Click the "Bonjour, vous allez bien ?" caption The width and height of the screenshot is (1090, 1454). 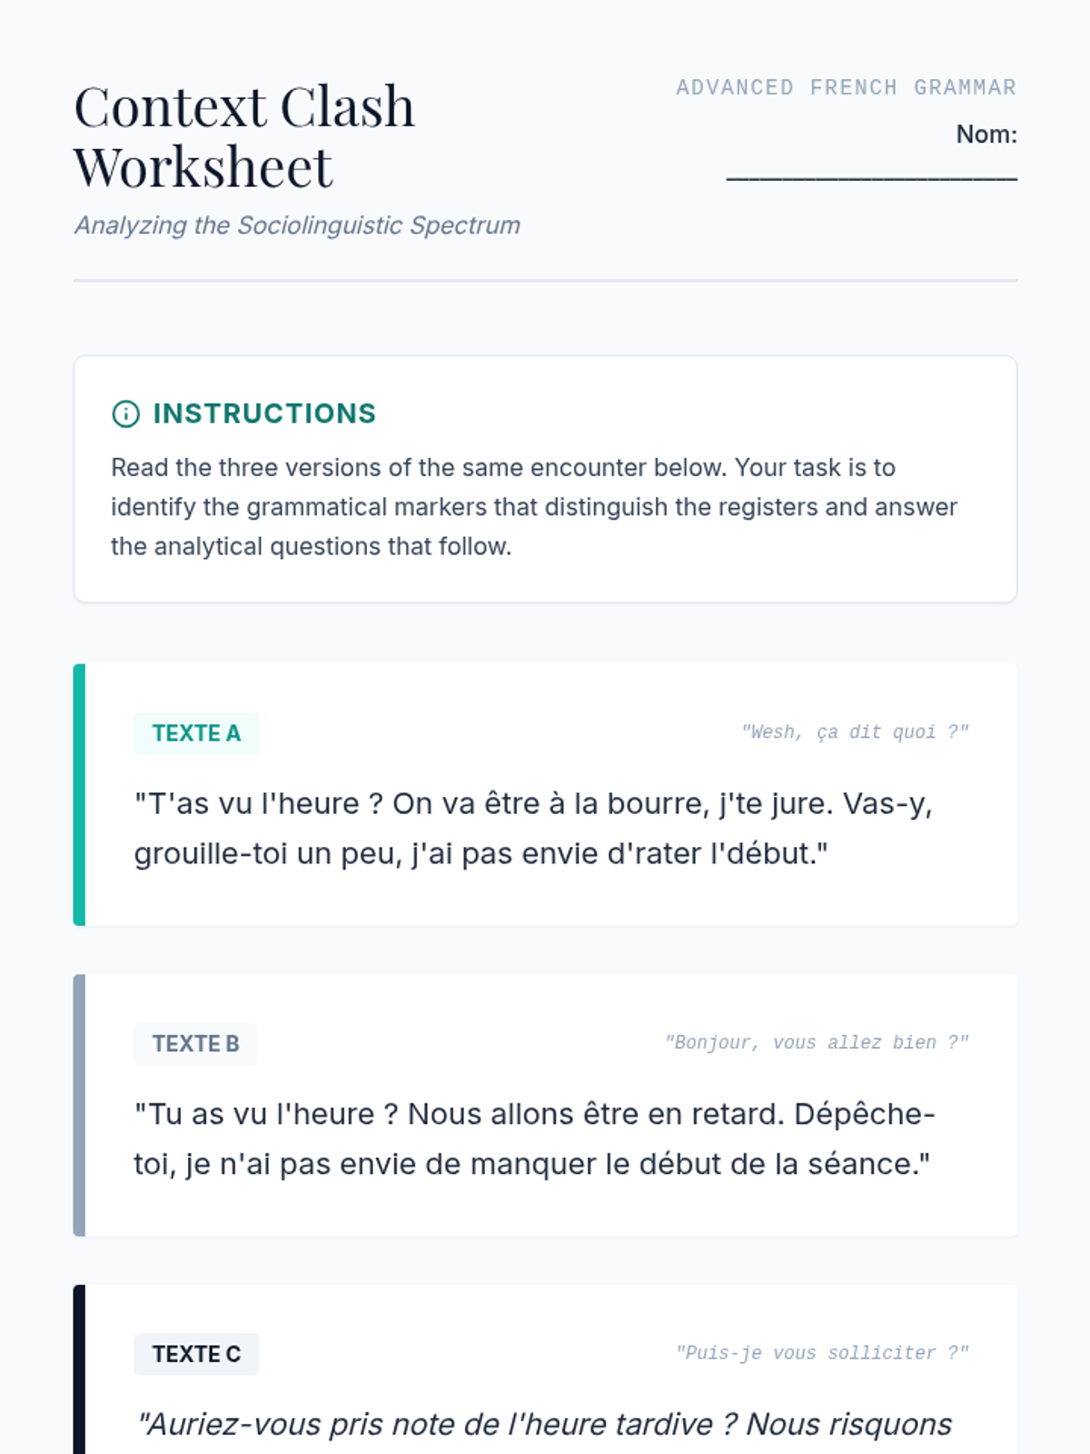click(817, 1042)
